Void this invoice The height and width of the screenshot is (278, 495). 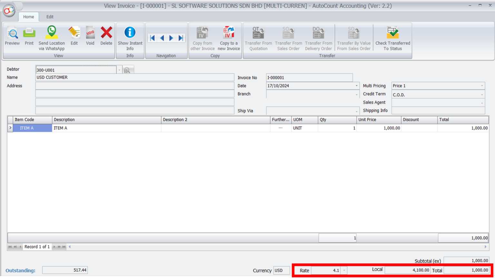90,36
